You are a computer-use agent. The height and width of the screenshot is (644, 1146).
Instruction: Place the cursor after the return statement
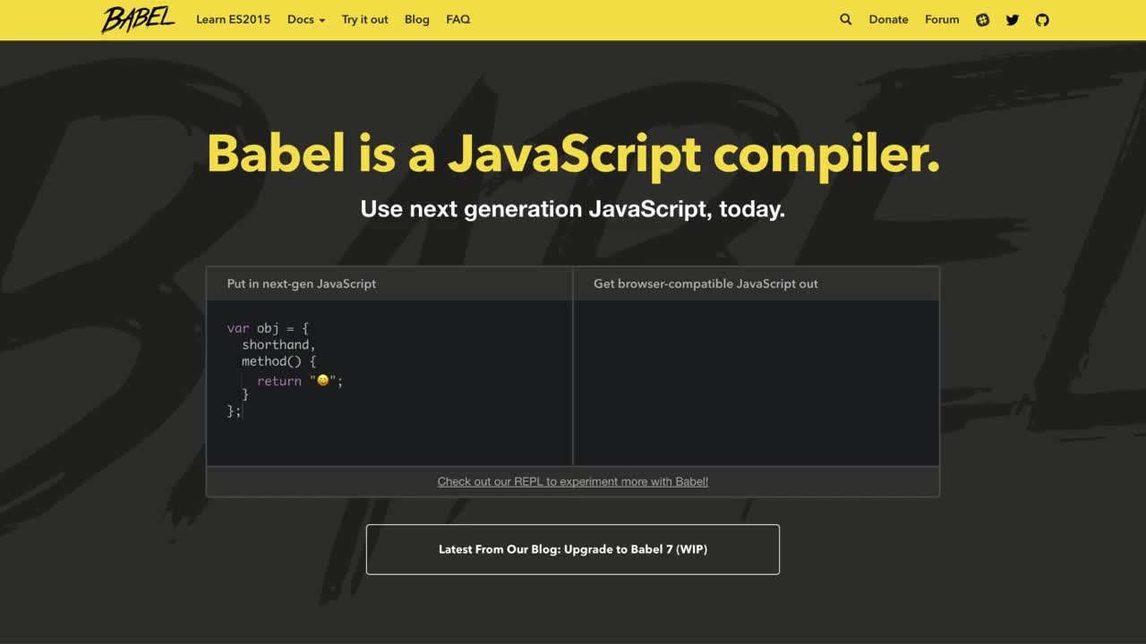pos(343,380)
